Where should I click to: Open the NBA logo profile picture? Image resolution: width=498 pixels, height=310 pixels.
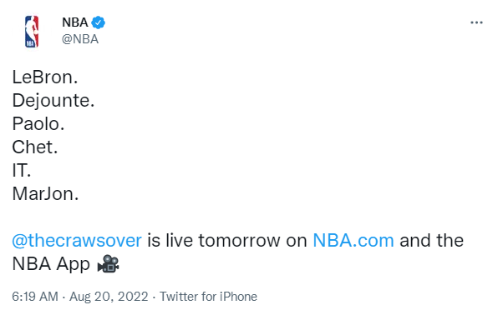[32, 32]
